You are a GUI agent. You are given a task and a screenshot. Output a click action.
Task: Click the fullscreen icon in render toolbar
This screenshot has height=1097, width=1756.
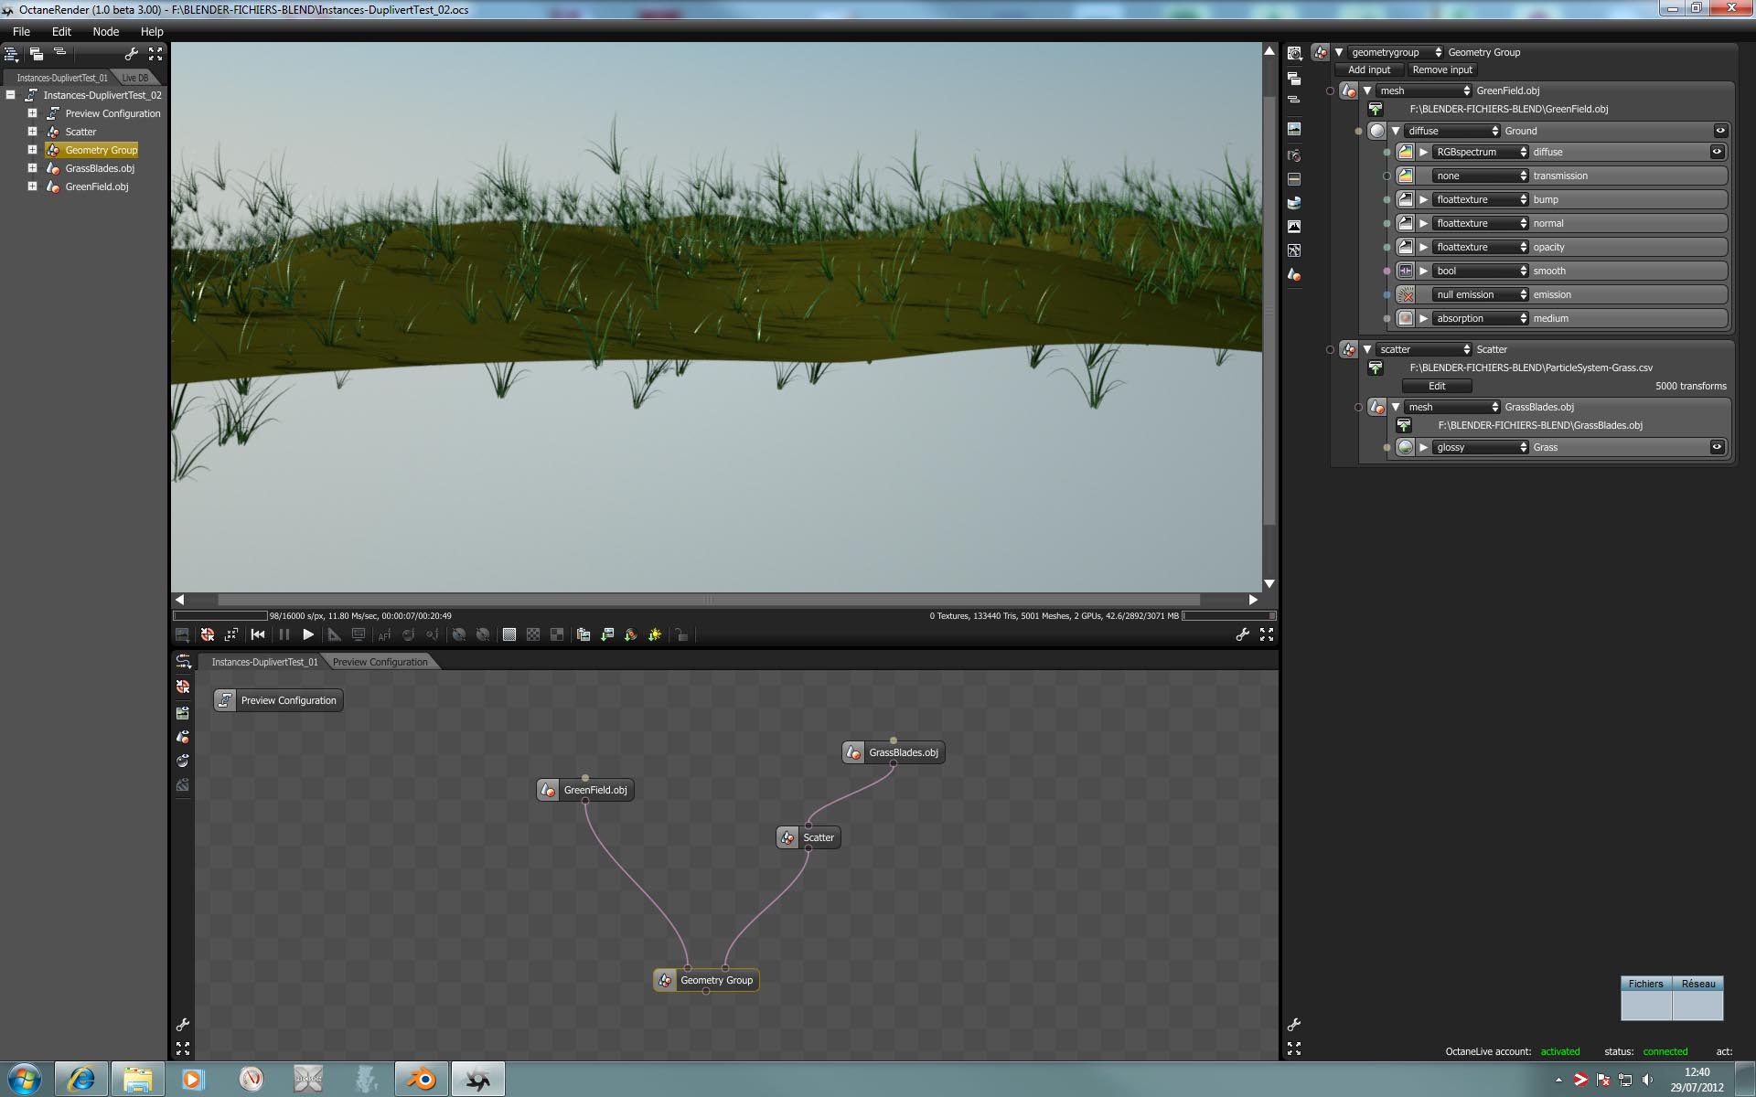pos(1267,634)
